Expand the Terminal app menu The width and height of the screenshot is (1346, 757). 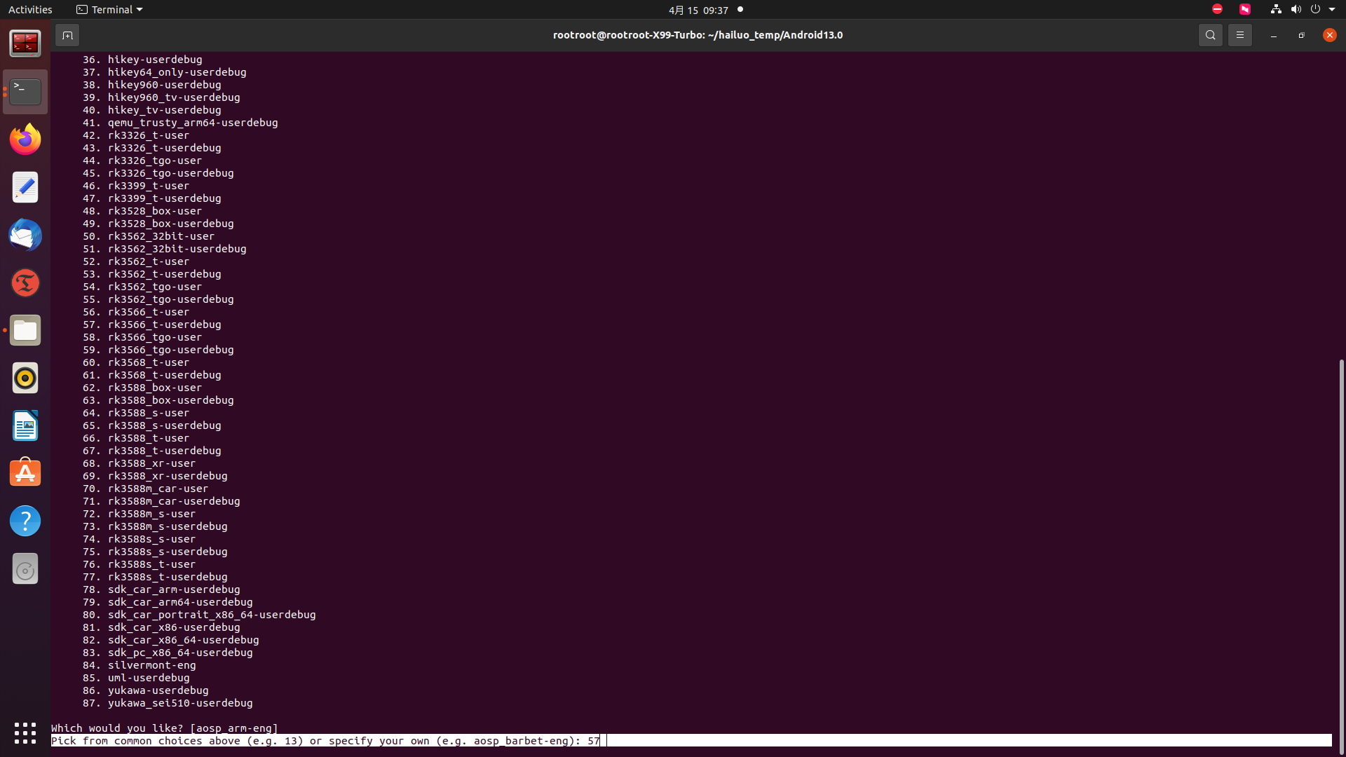click(109, 10)
